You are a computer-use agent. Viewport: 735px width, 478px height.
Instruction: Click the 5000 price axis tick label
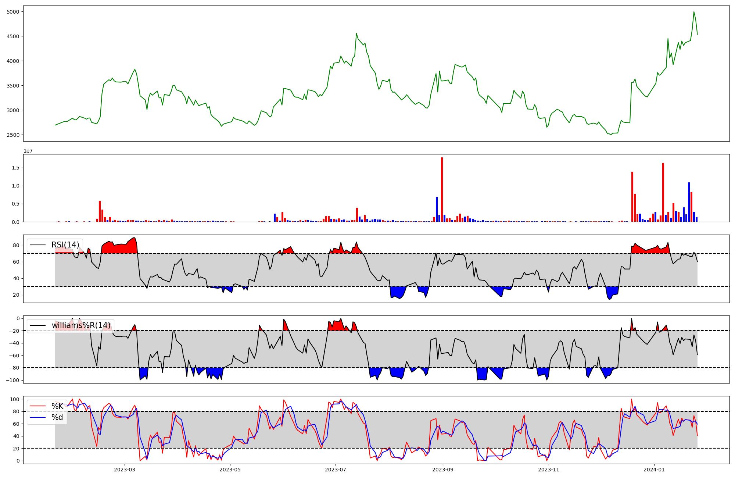point(13,12)
